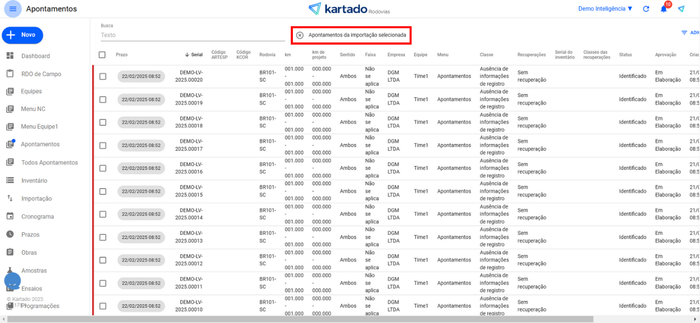The width and height of the screenshot is (700, 323).
Task: Open the Demo Inteligência dropdown
Action: (x=605, y=9)
